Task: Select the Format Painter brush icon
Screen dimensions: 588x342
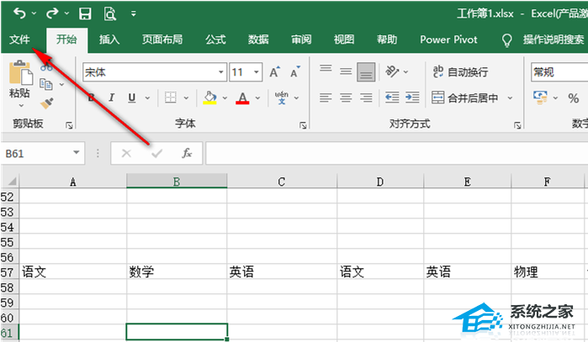Action: [47, 103]
